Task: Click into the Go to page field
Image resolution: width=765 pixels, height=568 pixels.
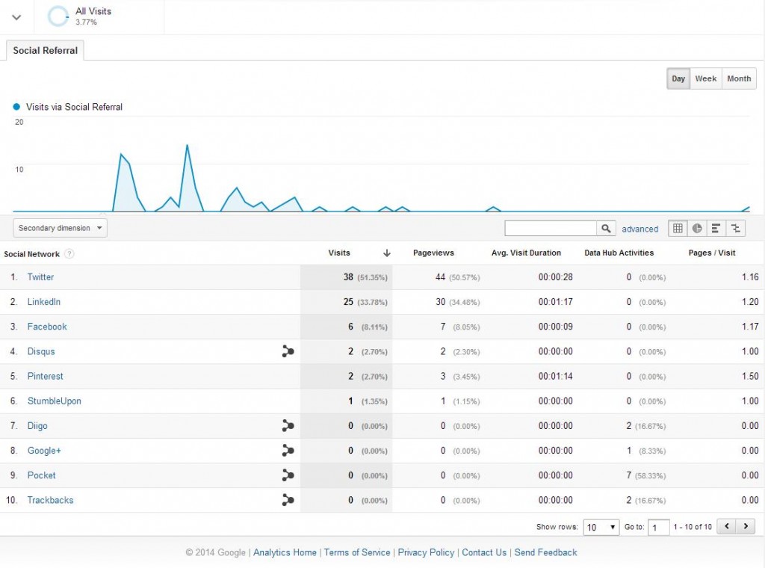Action: [658, 527]
